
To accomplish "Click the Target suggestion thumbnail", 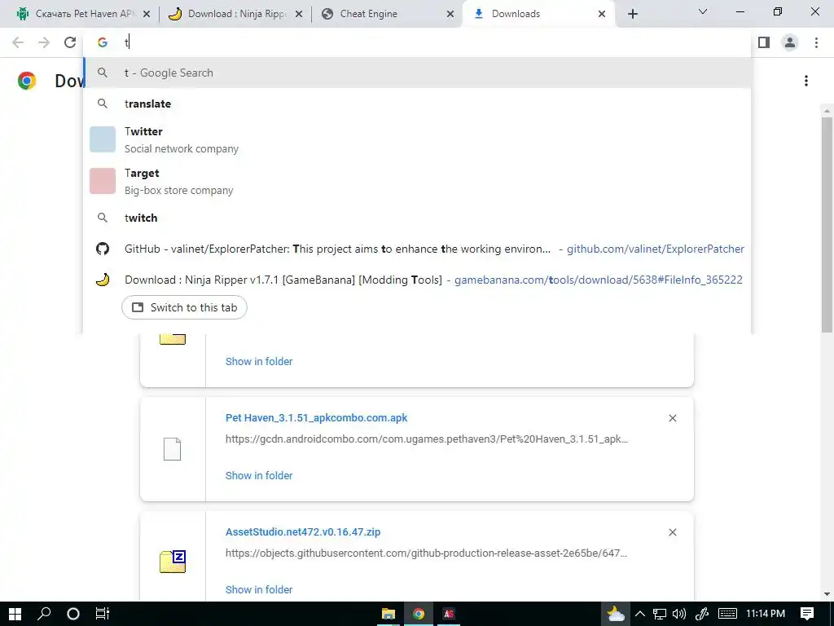I will pos(103,181).
